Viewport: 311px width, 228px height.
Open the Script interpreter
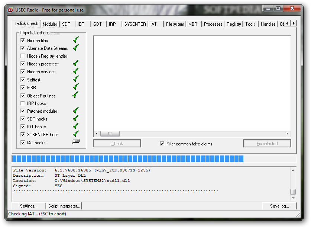64,206
